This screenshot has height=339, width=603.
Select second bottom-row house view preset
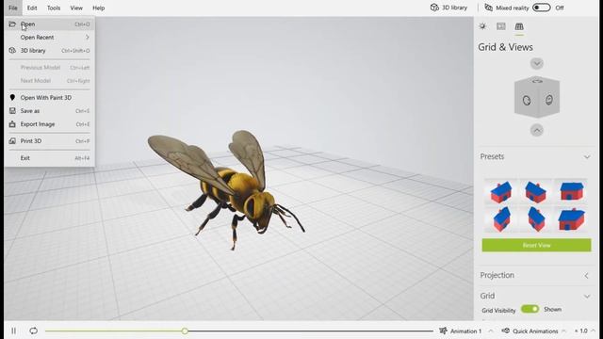536,219
